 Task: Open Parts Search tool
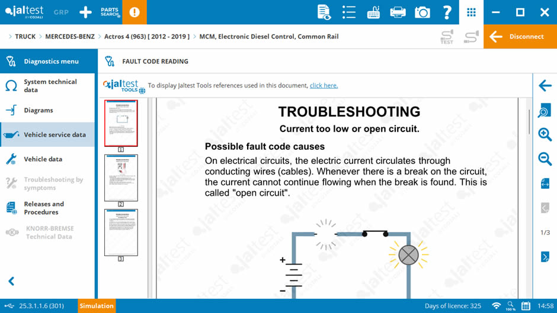coord(110,12)
